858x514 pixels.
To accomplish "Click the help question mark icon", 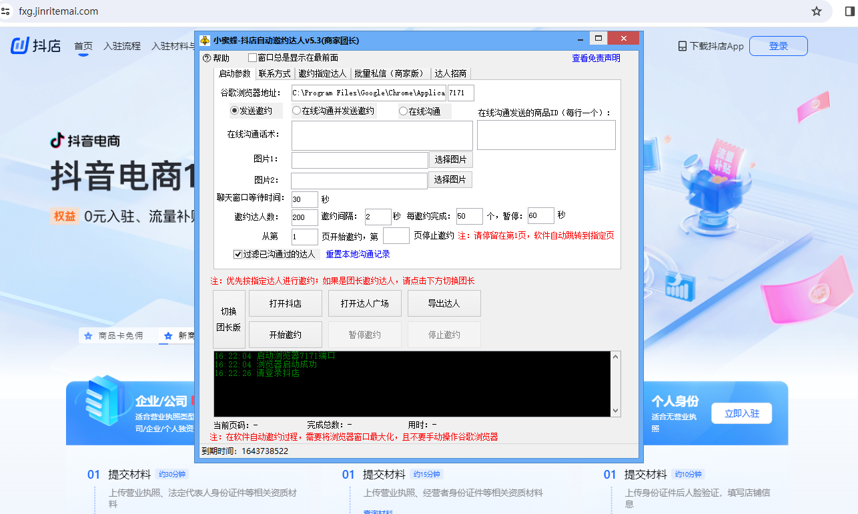I will click(206, 58).
